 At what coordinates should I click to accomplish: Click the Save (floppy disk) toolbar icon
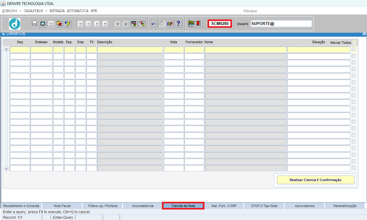point(35,24)
